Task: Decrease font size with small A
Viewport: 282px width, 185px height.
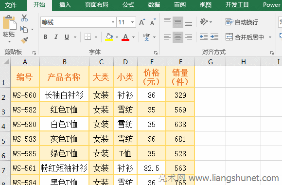Action: 153,22
